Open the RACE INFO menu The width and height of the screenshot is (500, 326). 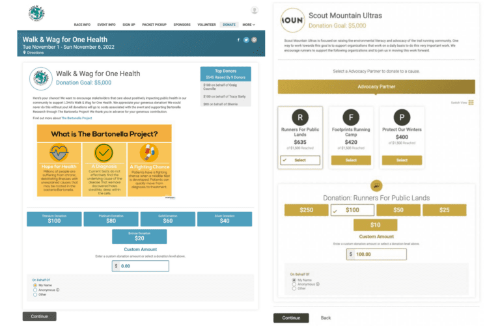(x=82, y=25)
